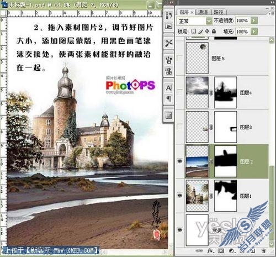Open the Clone Source panel icon

(x=169, y=71)
